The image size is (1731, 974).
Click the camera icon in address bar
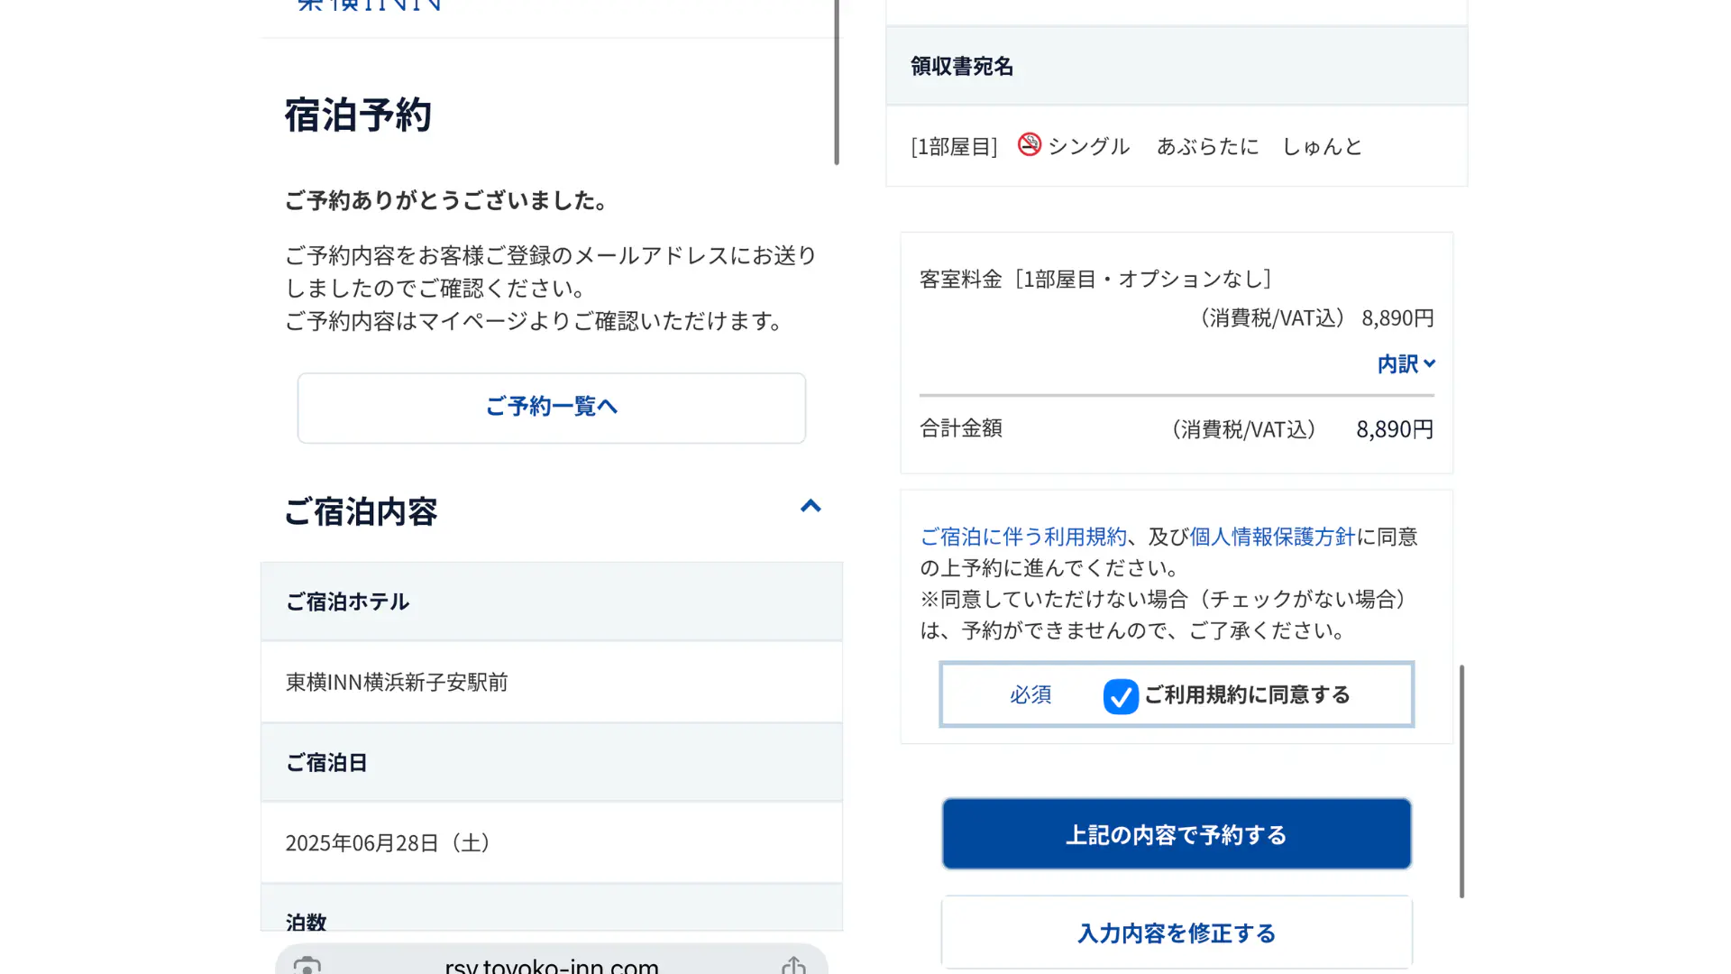coord(307,965)
